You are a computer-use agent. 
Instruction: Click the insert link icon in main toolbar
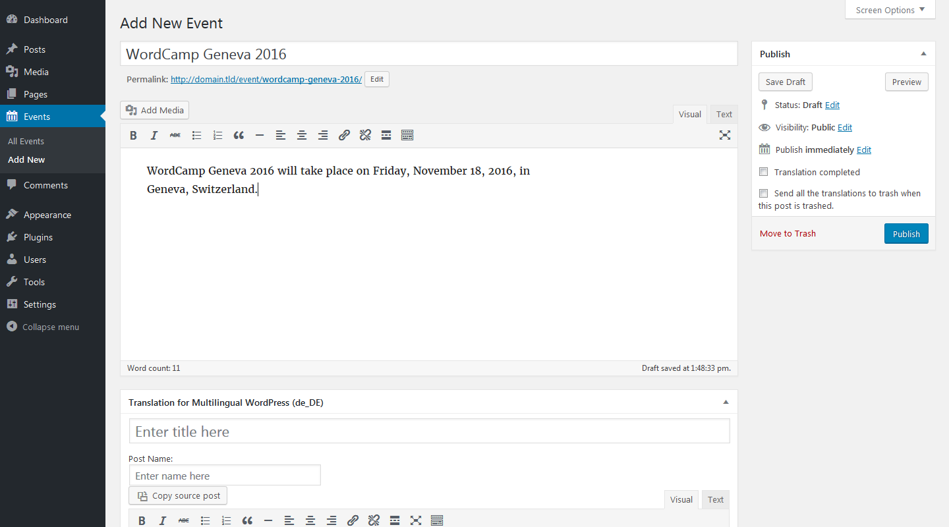[x=344, y=136]
